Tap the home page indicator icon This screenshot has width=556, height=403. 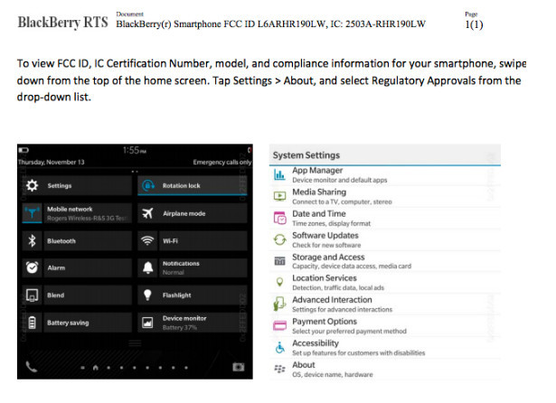[x=96, y=368]
